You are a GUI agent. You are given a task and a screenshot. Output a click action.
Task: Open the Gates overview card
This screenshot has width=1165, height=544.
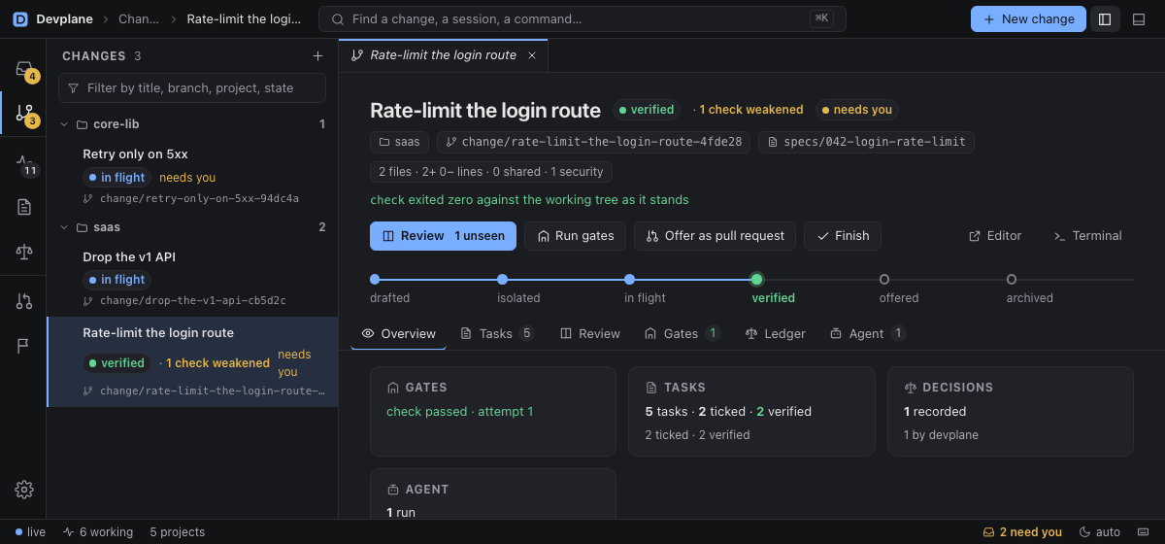[x=493, y=411]
